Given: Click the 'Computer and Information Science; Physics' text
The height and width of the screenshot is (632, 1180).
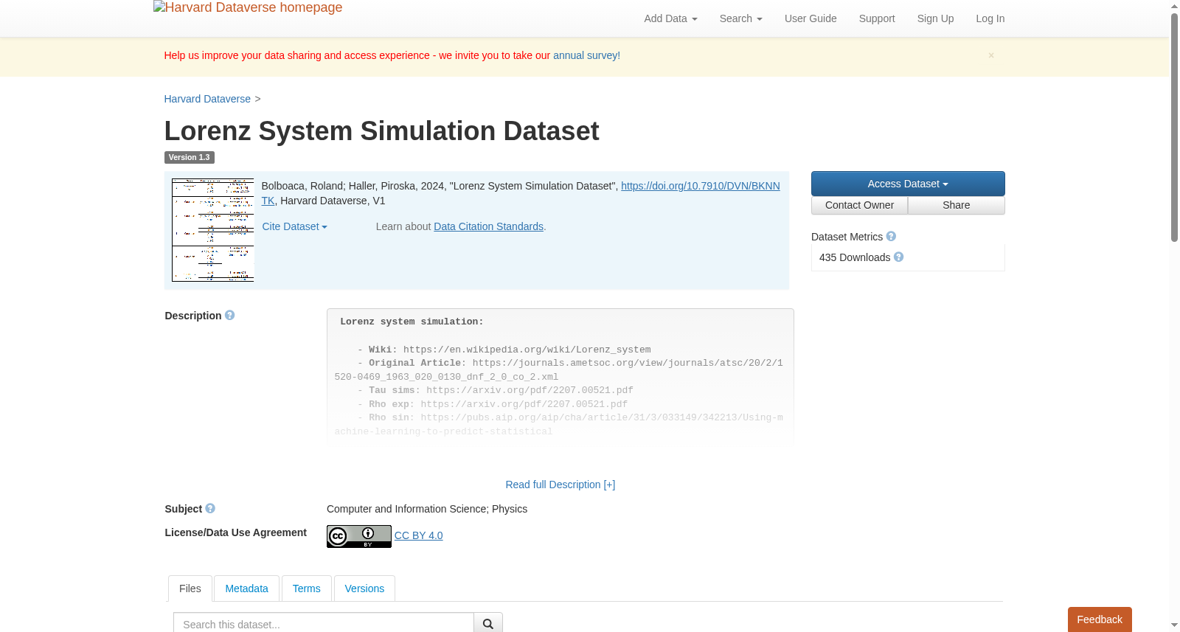Looking at the screenshot, I should [427, 509].
